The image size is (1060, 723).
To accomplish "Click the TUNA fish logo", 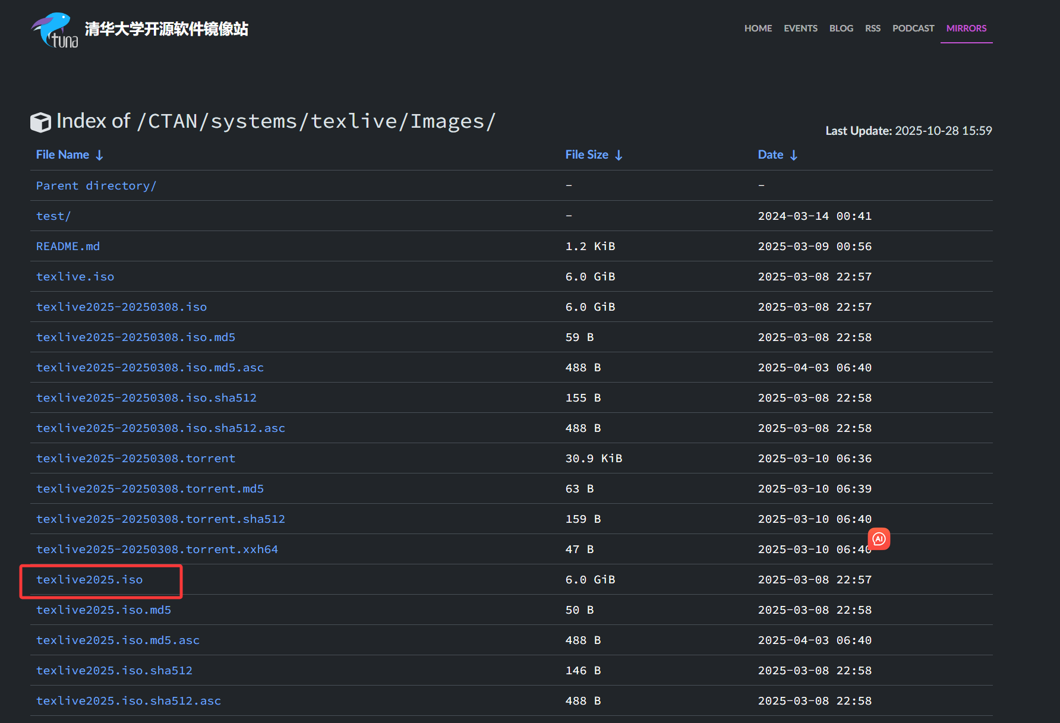I will (55, 30).
